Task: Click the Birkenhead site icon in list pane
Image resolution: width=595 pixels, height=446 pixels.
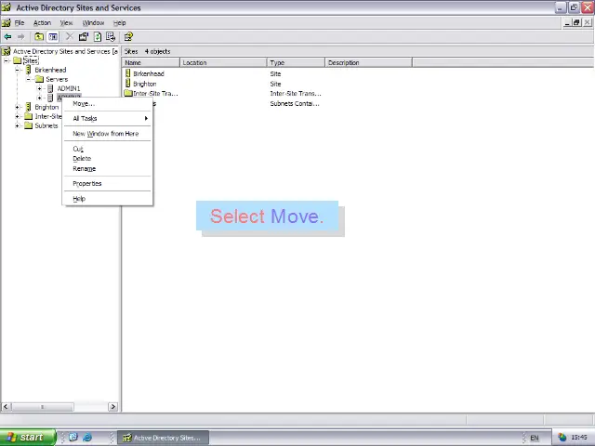Action: tap(128, 73)
